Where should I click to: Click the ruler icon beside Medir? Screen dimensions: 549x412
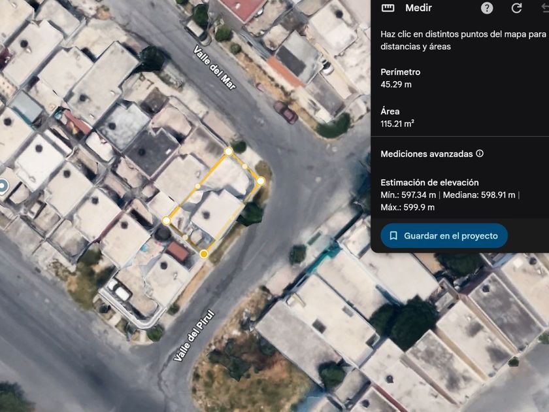click(x=388, y=8)
